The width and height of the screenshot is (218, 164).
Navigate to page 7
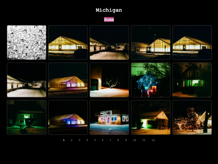point(110,140)
